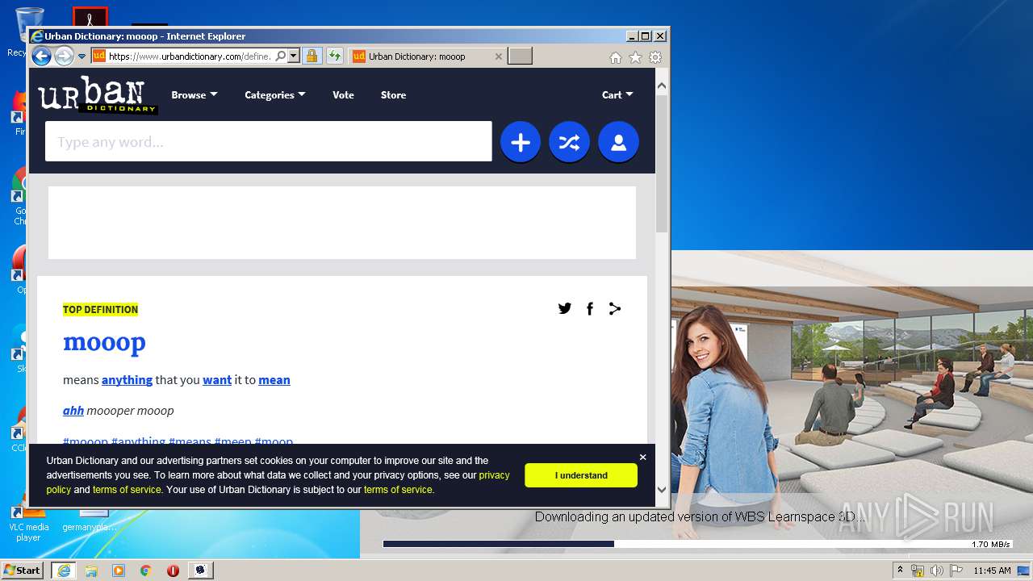This screenshot has height=581, width=1033.
Task: Click the Urban Dictionary logo
Action: click(x=98, y=95)
